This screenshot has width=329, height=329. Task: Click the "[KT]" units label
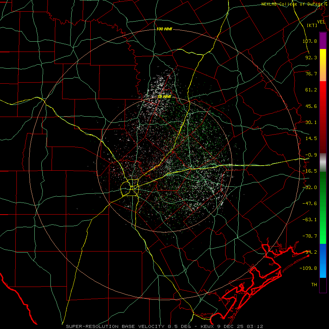tap(312, 25)
